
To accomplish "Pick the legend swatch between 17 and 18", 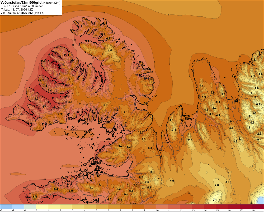I will [x=246, y=207].
